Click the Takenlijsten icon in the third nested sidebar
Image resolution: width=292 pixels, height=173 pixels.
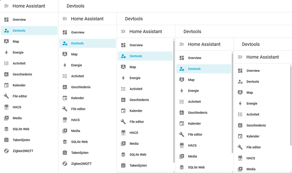123,165
